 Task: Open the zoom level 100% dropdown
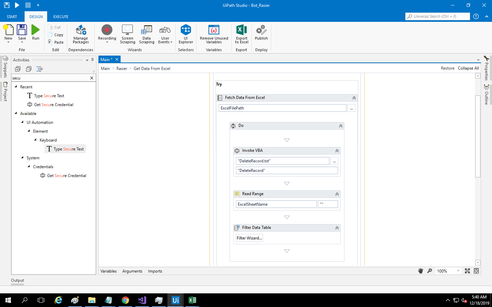tap(458, 271)
